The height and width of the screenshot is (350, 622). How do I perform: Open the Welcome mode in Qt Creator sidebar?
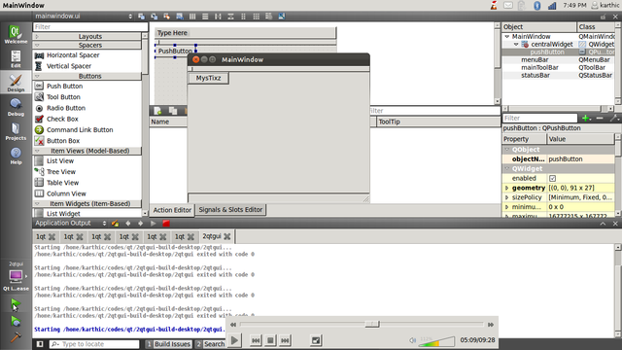pyautogui.click(x=16, y=34)
